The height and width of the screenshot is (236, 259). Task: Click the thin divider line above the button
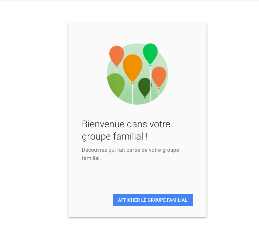click(x=137, y=183)
